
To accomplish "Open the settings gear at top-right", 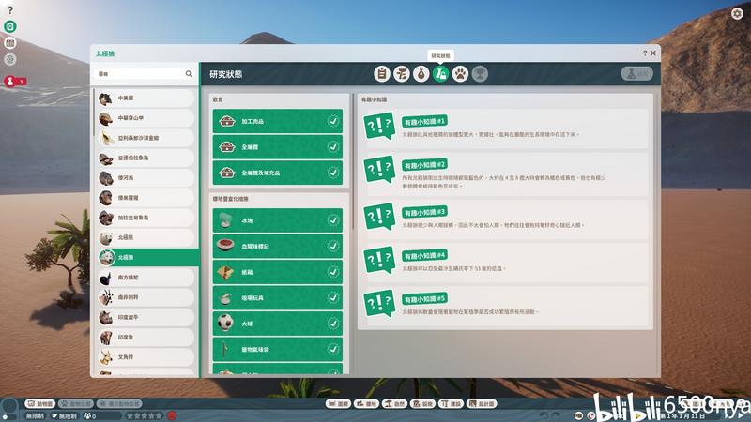I will tap(737, 13).
